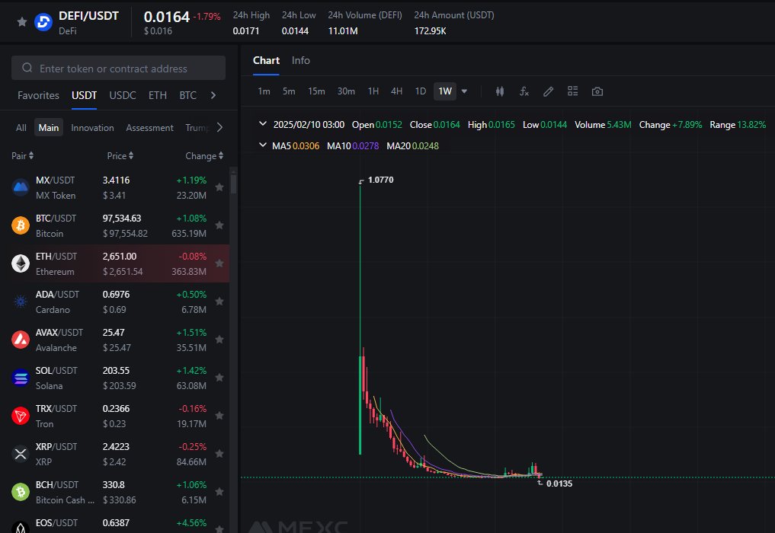
Task: Click the XRP logo icon
Action: click(21, 454)
